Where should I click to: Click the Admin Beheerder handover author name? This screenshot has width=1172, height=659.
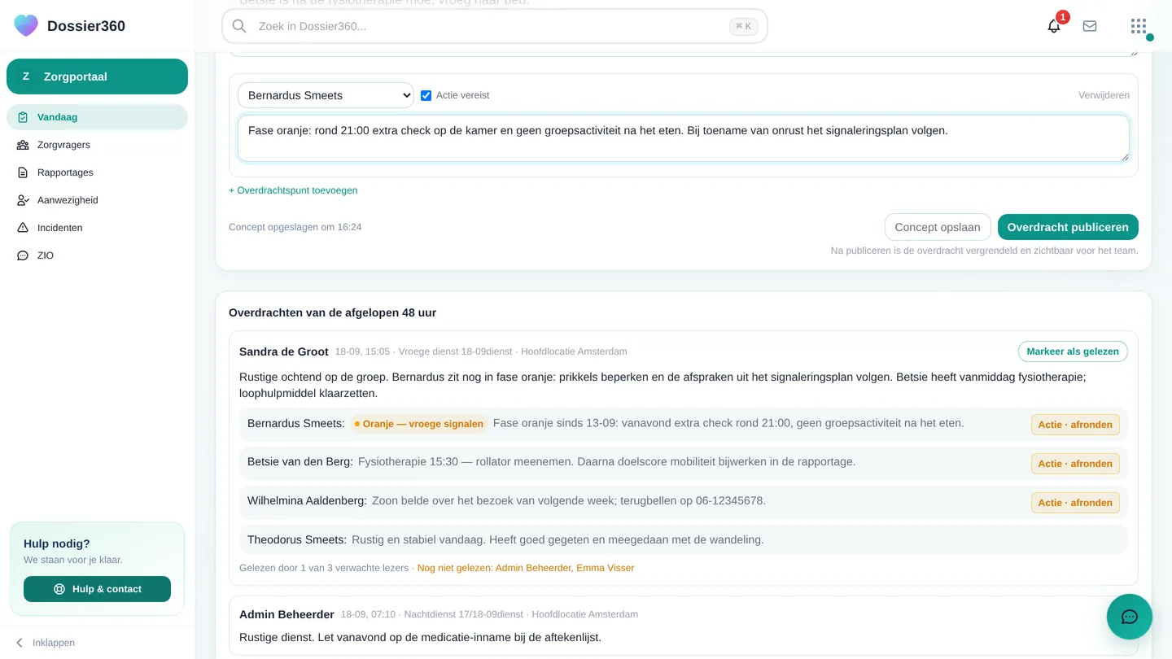286,614
